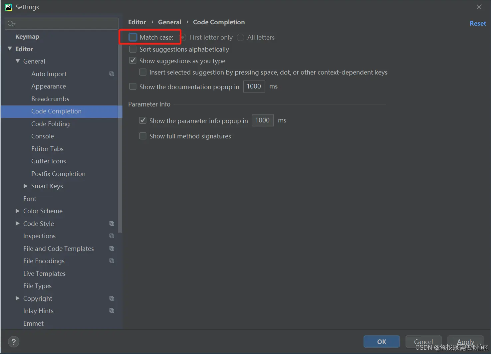Select the All letters radio button
Image resolution: width=491 pixels, height=354 pixels.
(240, 37)
